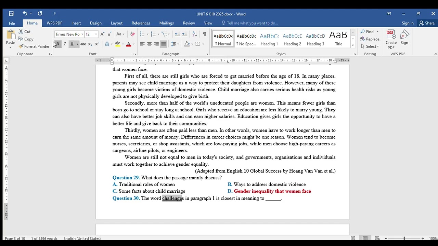Screen dimensions: 438x246
Task: Decrease the paragraph indent
Action: [177, 34]
